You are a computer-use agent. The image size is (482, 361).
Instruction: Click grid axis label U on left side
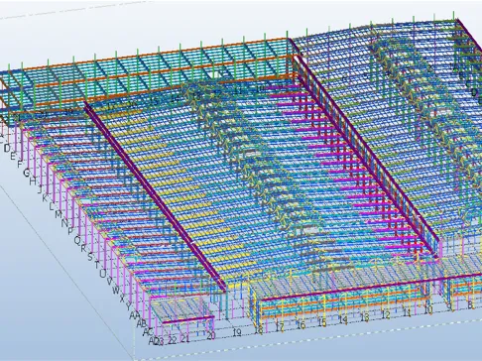[x=103, y=274]
